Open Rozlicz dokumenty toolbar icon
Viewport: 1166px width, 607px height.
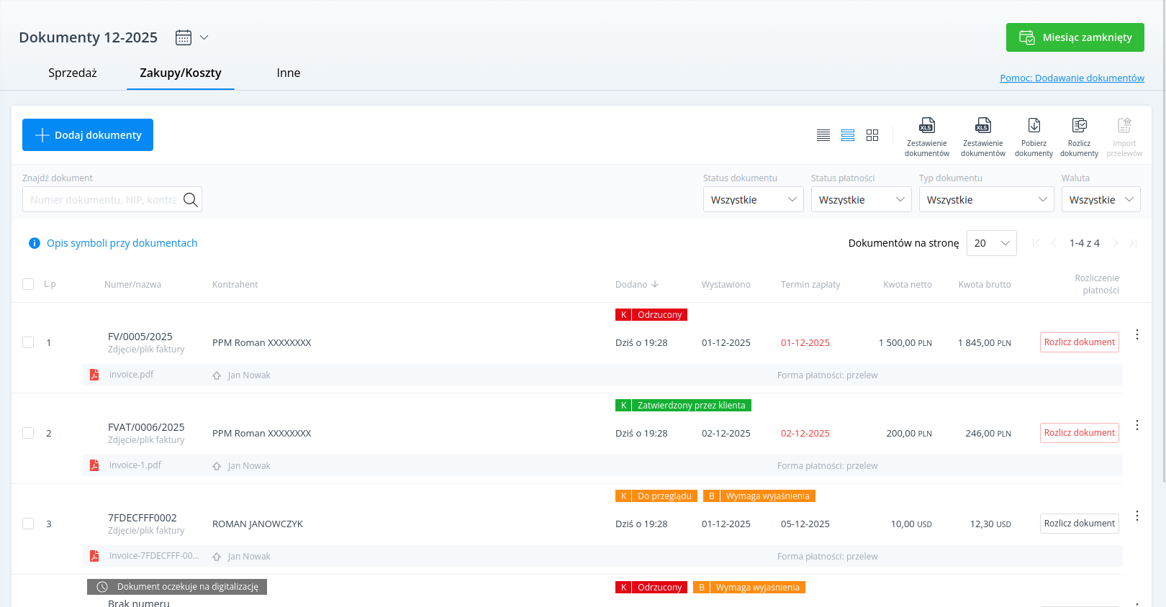coord(1079,126)
